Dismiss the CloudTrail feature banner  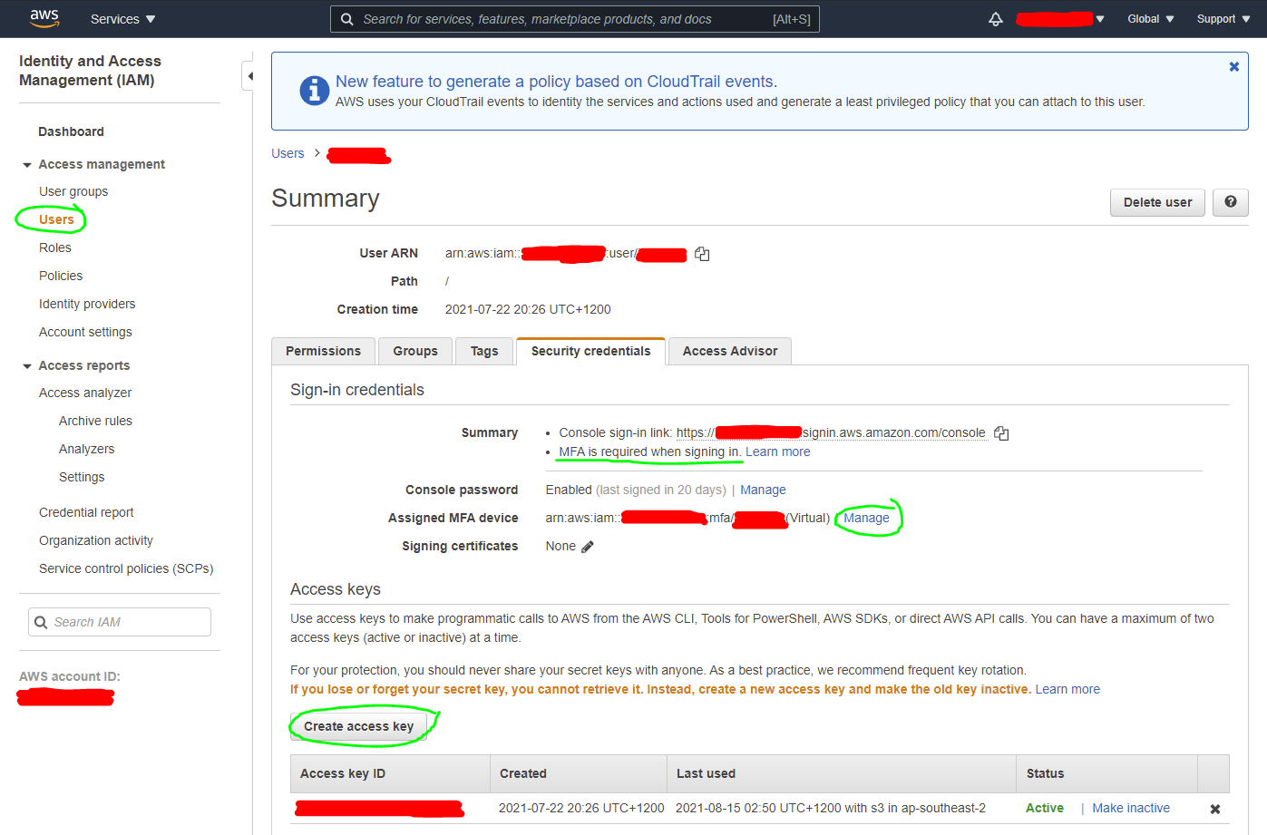coord(1233,66)
